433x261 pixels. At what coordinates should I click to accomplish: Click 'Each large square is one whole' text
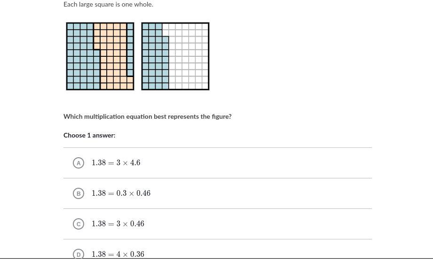108,4
